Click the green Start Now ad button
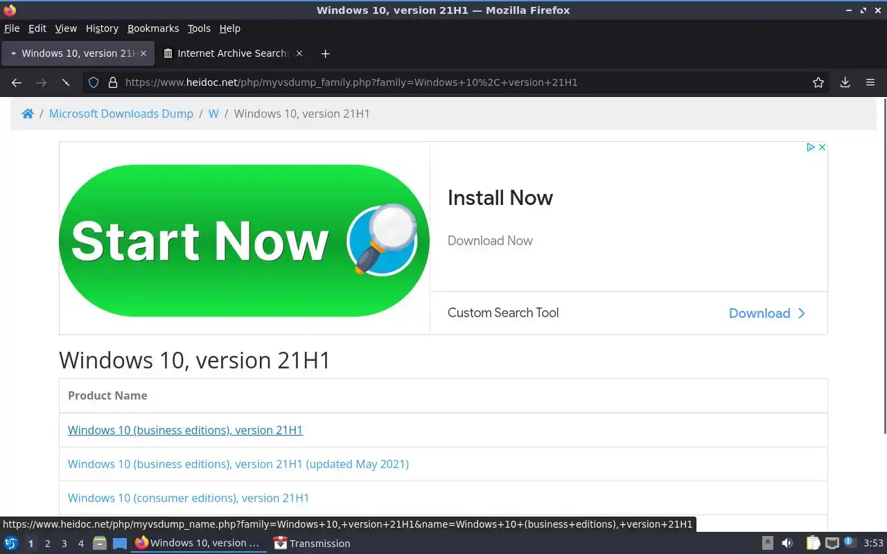887x554 pixels. click(x=244, y=240)
